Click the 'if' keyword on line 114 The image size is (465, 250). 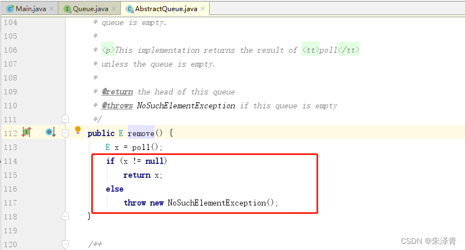point(110,161)
